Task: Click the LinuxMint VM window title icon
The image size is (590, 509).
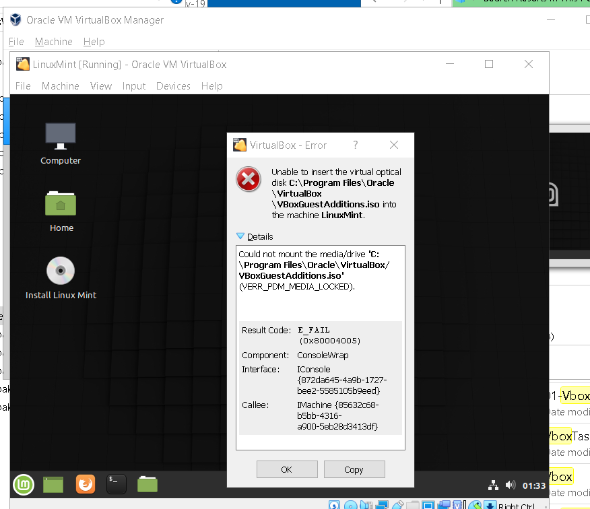Action: [x=23, y=65]
